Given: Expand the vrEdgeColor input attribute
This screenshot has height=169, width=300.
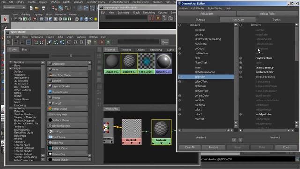Looking at the screenshot, I should pos(240,115).
